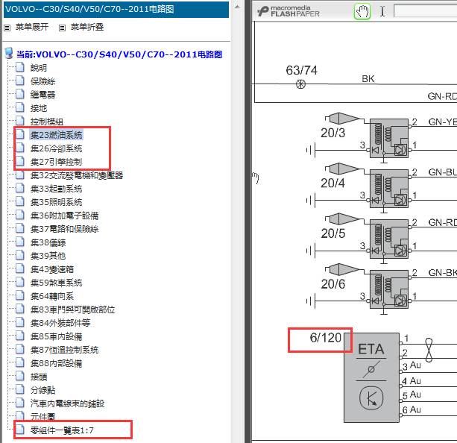Image resolution: width=457 pixels, height=443 pixels.
Task: Click the 菜单展开 expand-all button
Action: [32, 27]
